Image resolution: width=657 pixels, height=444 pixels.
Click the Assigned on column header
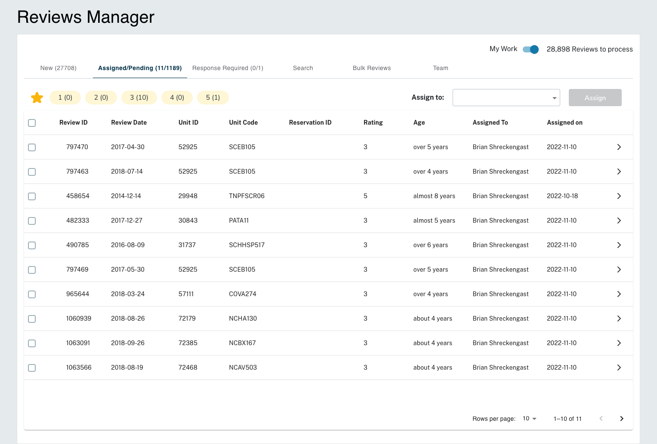565,122
